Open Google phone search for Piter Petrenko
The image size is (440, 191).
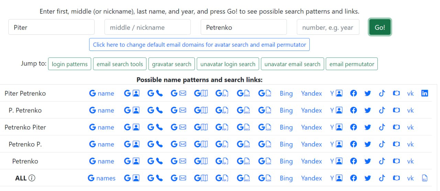pyautogui.click(x=155, y=93)
